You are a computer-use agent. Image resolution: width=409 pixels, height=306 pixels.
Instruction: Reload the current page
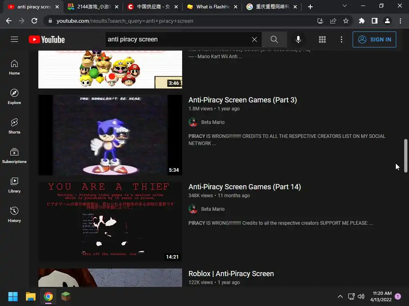point(34,21)
